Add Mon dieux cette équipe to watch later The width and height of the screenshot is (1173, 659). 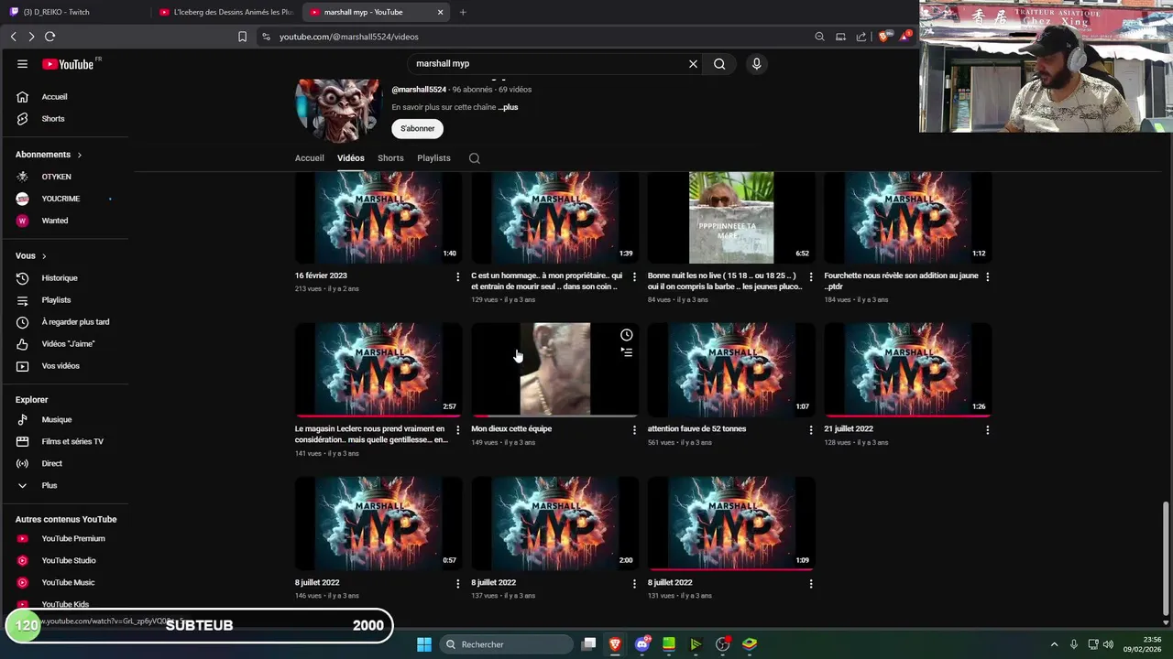(x=627, y=335)
